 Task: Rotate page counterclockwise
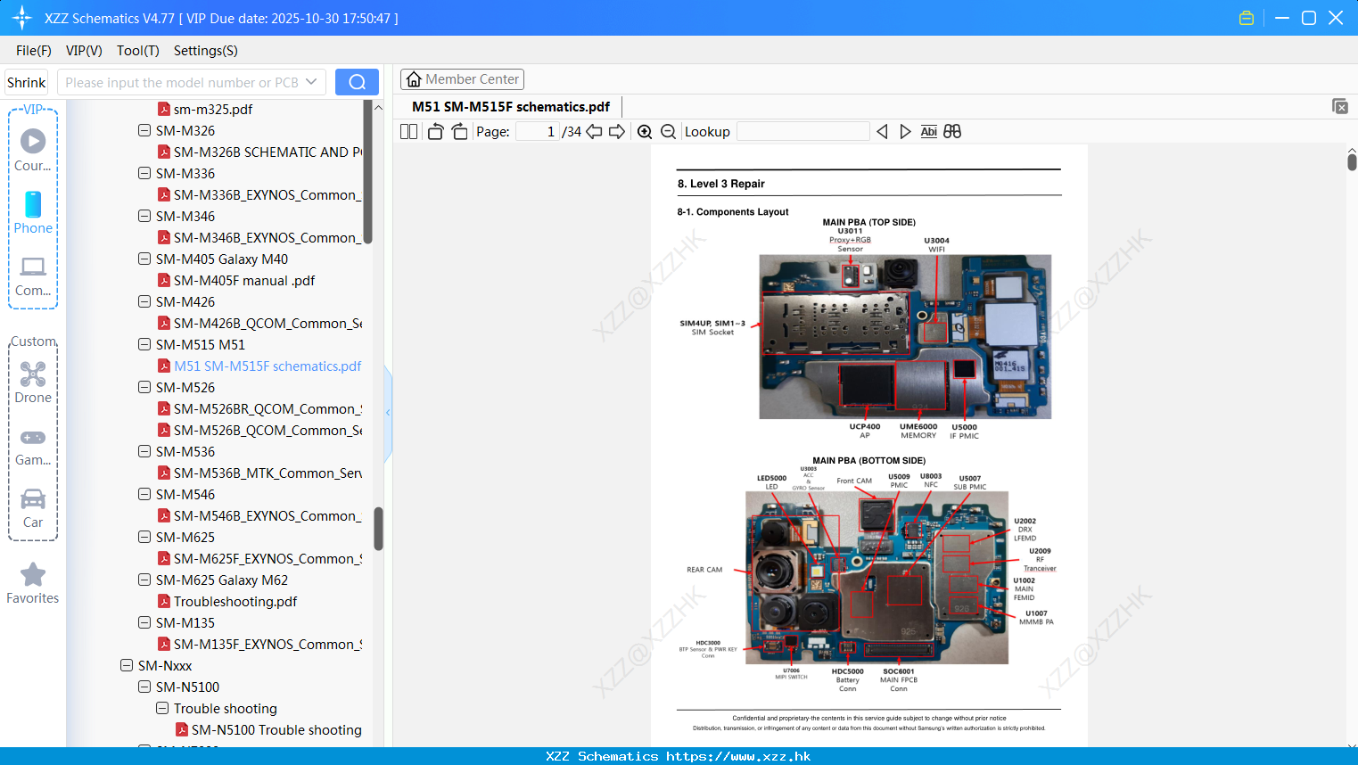(435, 132)
